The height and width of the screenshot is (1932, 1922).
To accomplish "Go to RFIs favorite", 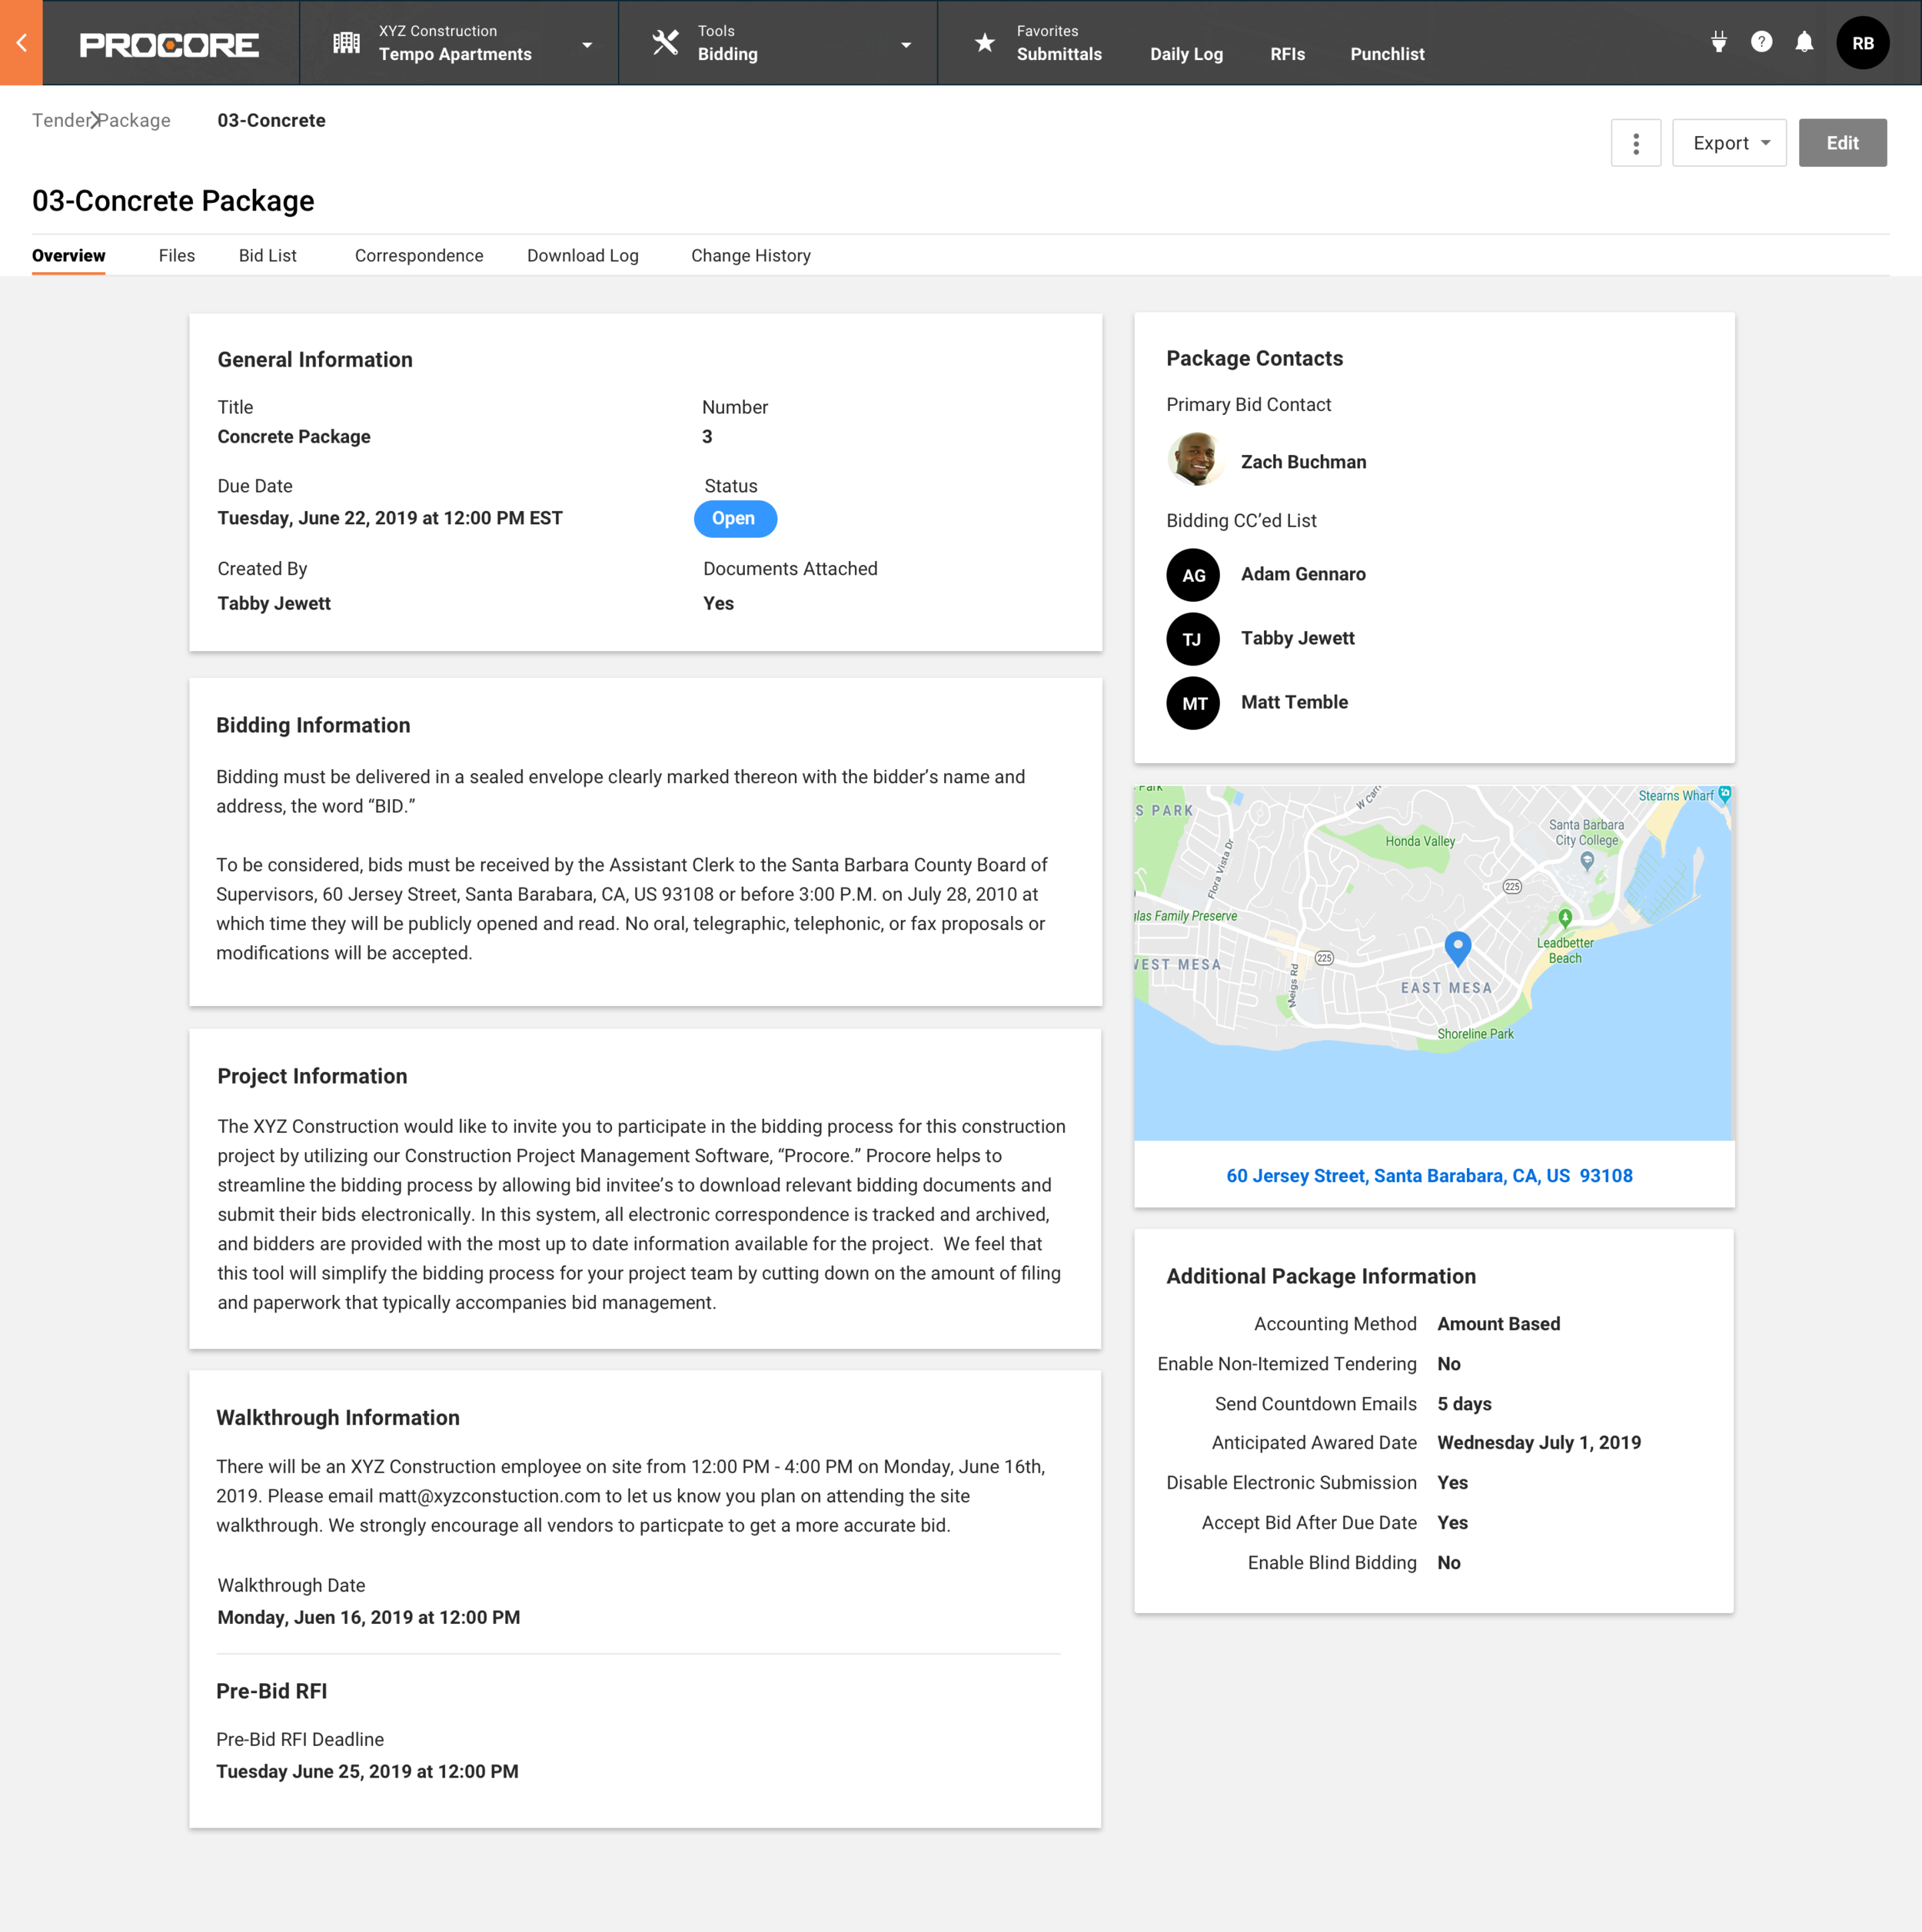I will [x=1288, y=54].
